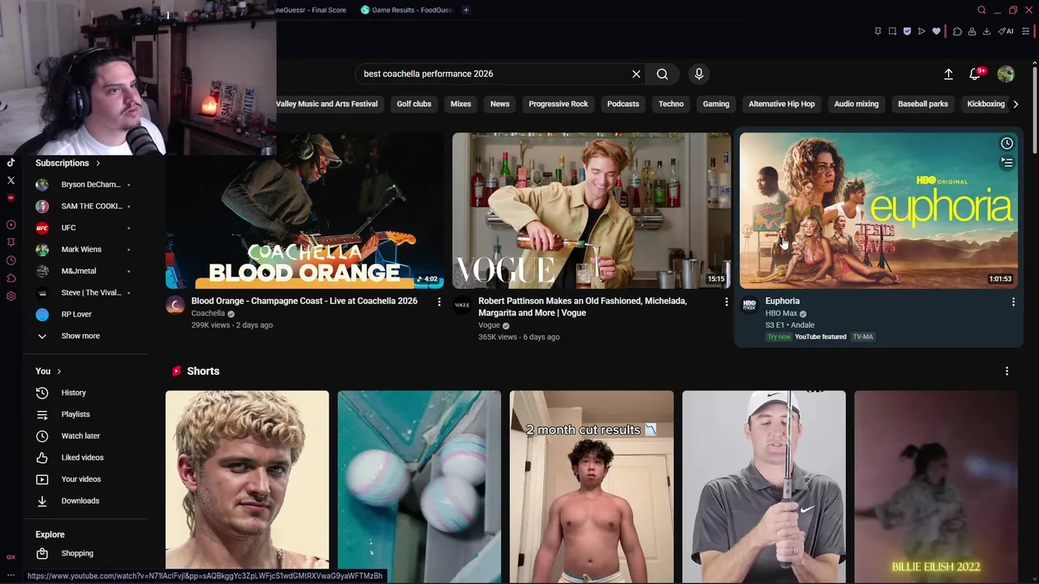Open Liked videos in sidebar
This screenshot has width=1039, height=584.
click(x=84, y=457)
